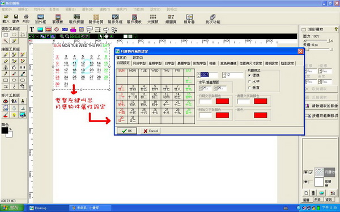
Task: Open the 製作外框 frame maker
Action: pos(115,19)
